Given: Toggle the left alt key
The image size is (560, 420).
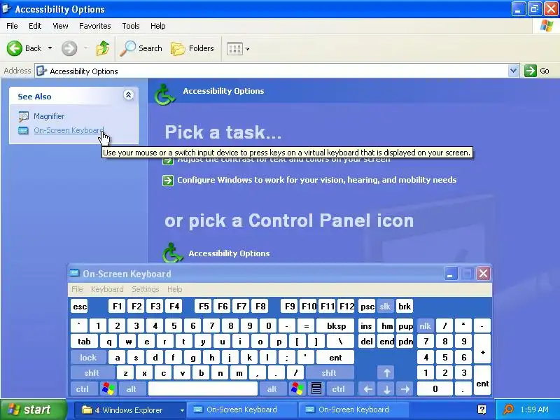Looking at the screenshot, I should (x=132, y=388).
